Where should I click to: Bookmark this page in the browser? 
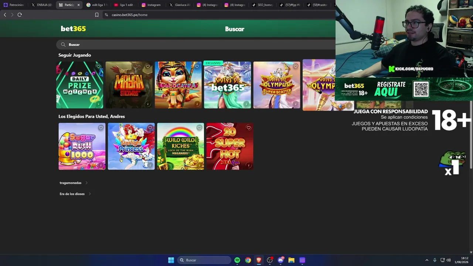(97, 15)
